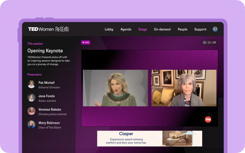This screenshot has height=153, width=245.
Task: Click the TEDWomen Presents logo
Action: point(48,29)
